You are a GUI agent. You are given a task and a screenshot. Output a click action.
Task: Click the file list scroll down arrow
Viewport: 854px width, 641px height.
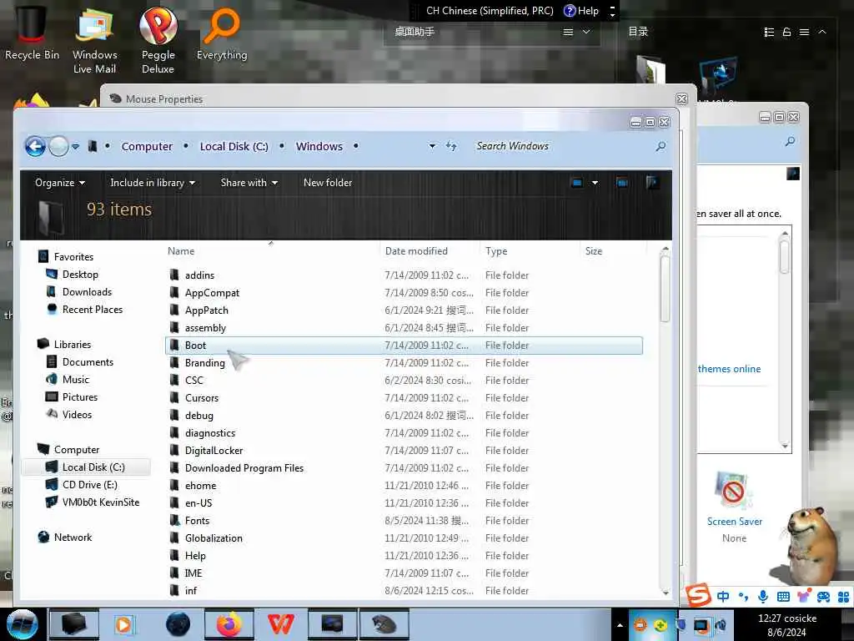coord(665,592)
